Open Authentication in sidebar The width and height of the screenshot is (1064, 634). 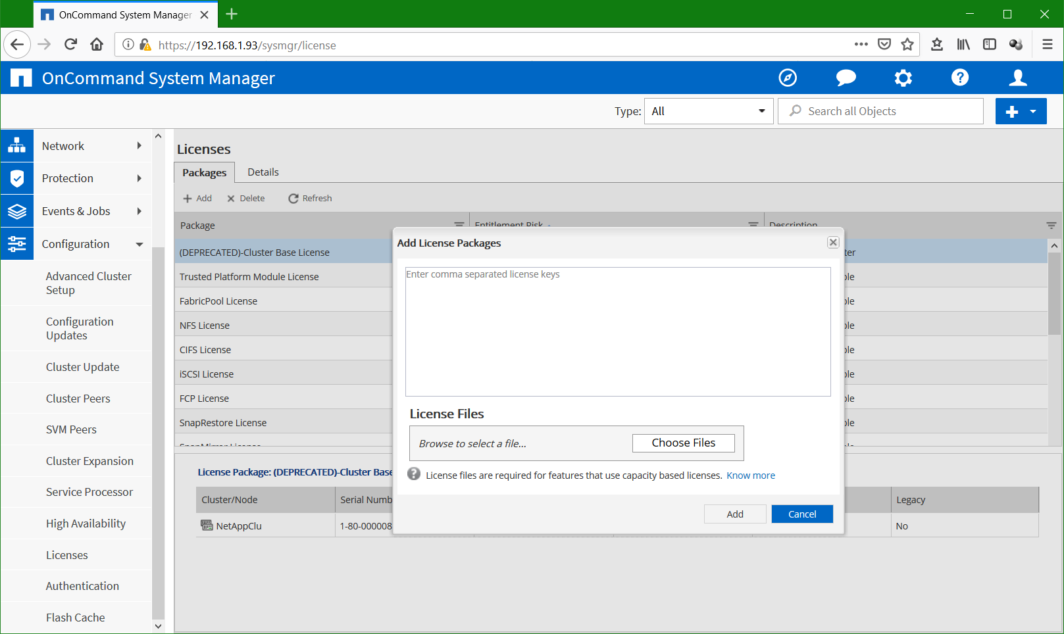(x=82, y=586)
